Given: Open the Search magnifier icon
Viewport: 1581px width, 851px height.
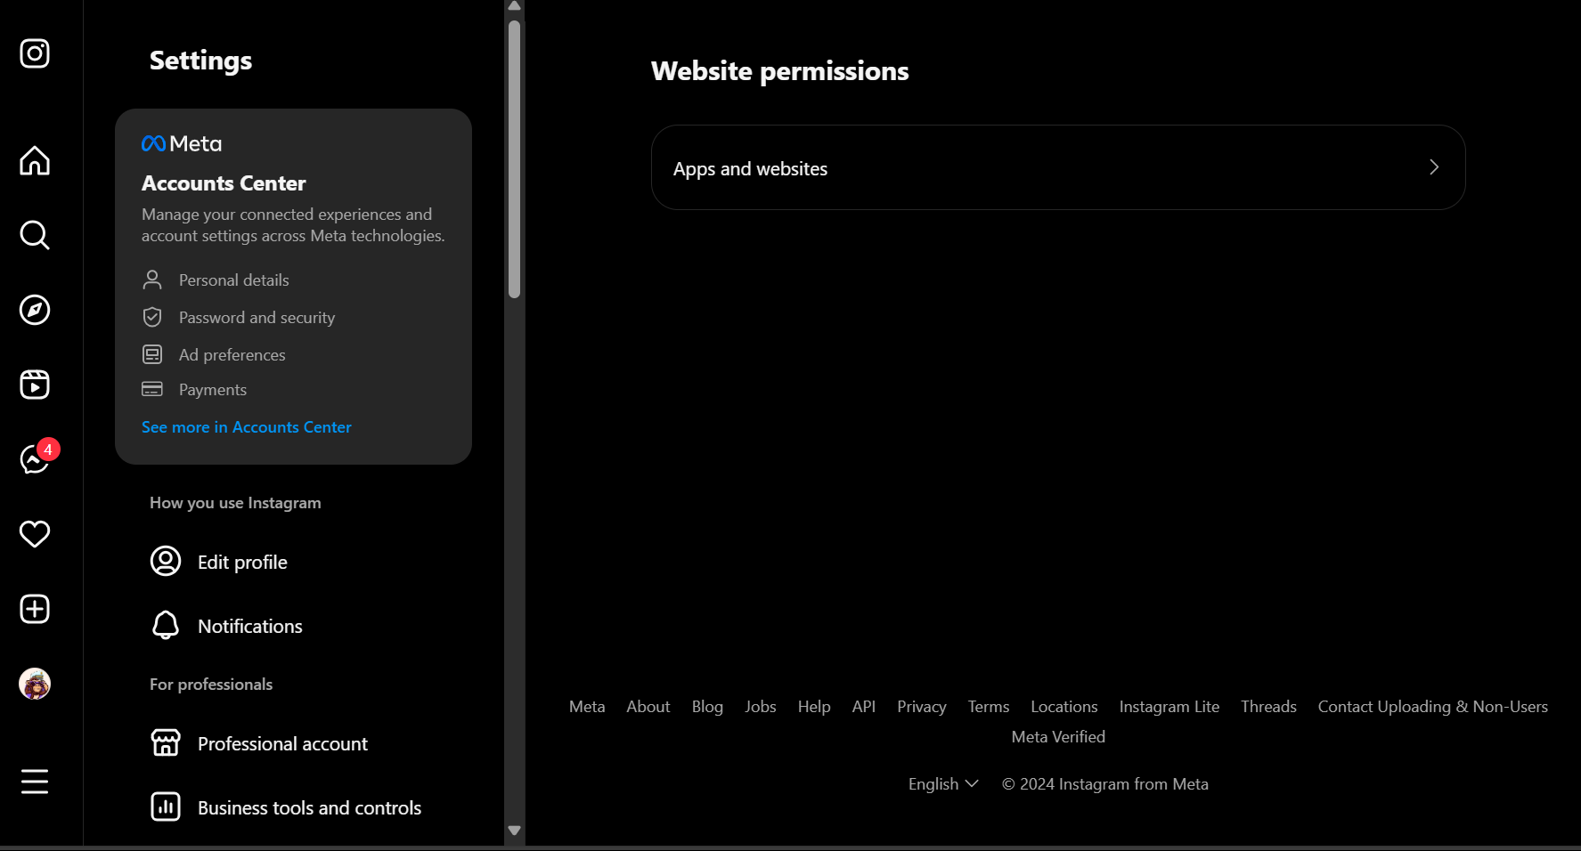Looking at the screenshot, I should (x=35, y=235).
